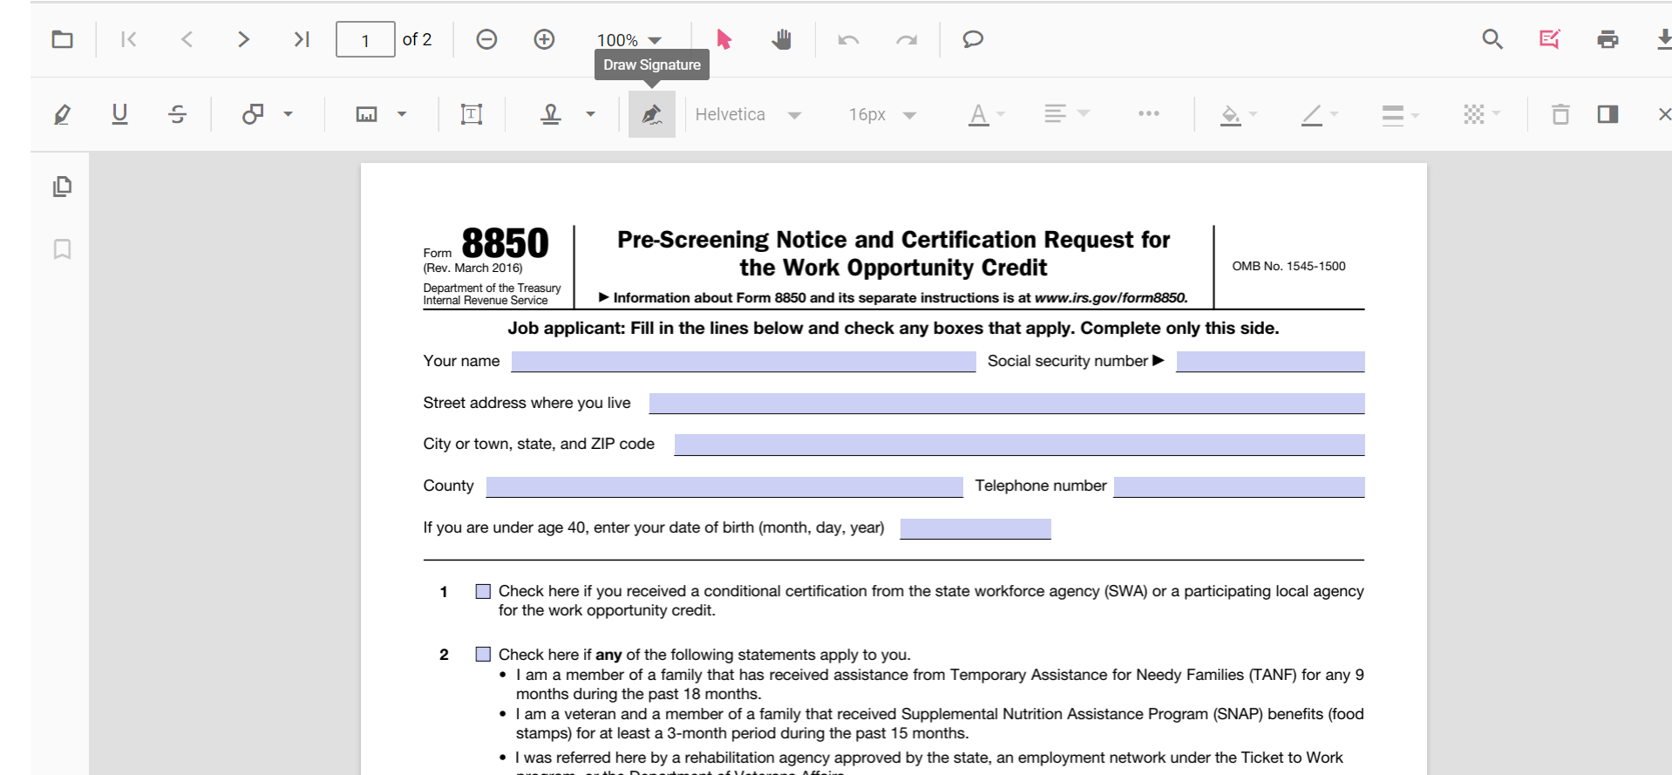
Task: Open the Helvetica font family dropdown
Action: tap(748, 115)
